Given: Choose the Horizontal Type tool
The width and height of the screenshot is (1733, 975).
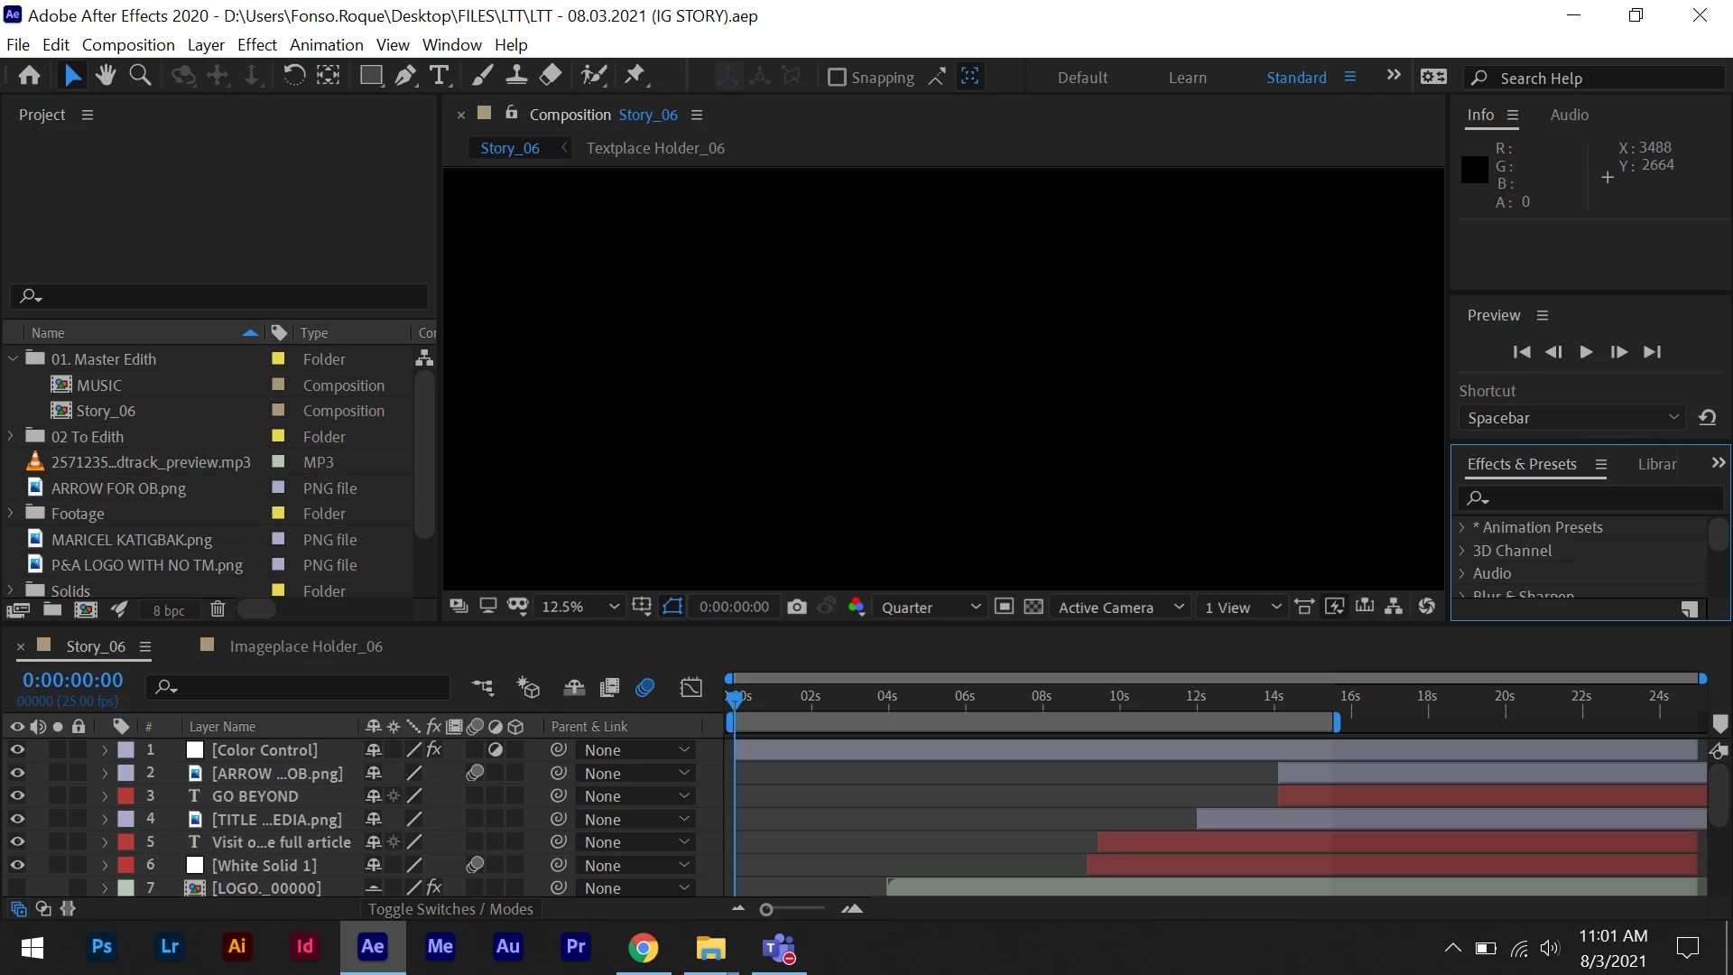Looking at the screenshot, I should coord(440,76).
